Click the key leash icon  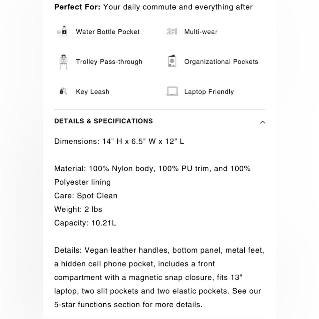[63, 91]
